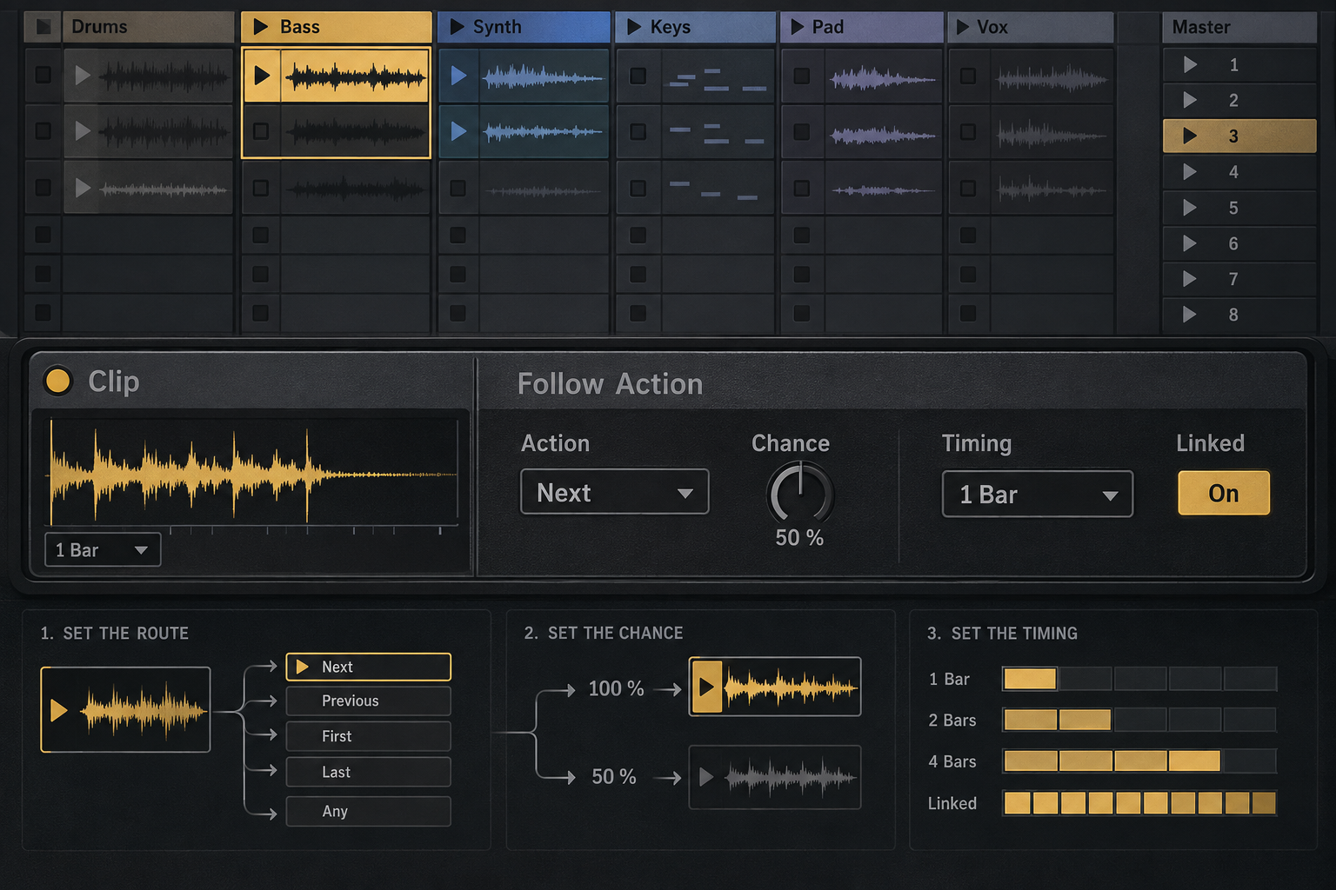The height and width of the screenshot is (890, 1336).
Task: Click the stop square of second Bass clip
Action: pos(260,131)
